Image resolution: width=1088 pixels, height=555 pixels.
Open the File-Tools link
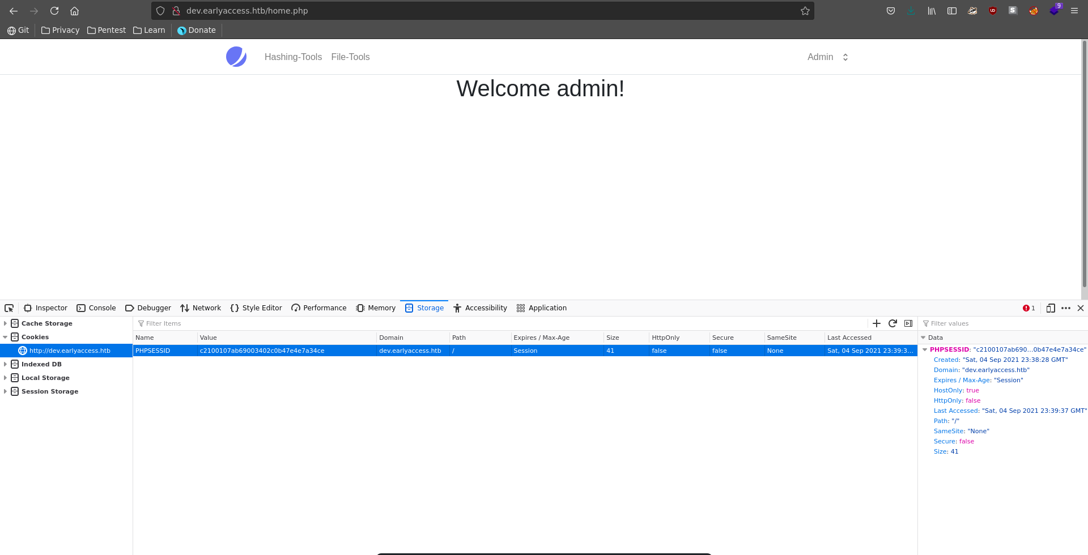(350, 57)
